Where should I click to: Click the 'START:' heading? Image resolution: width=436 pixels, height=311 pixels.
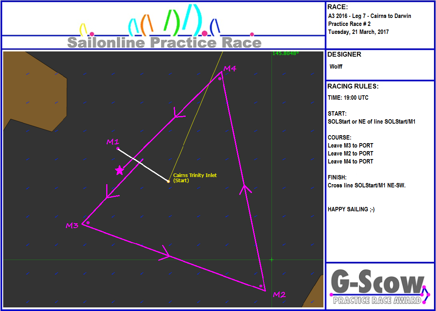(x=337, y=114)
